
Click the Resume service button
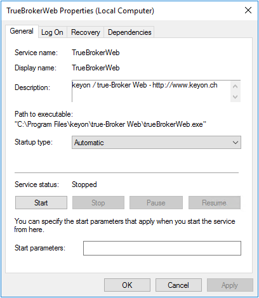(x=215, y=203)
